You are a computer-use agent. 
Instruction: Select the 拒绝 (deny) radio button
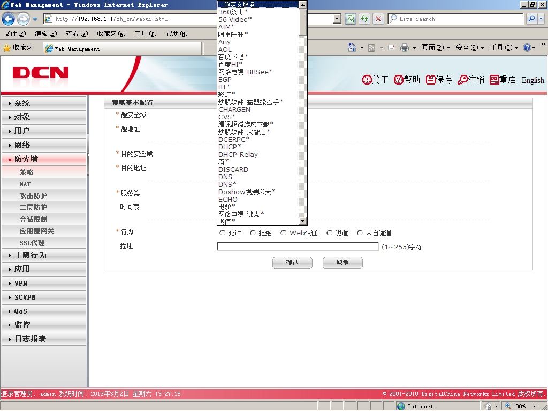click(253, 233)
